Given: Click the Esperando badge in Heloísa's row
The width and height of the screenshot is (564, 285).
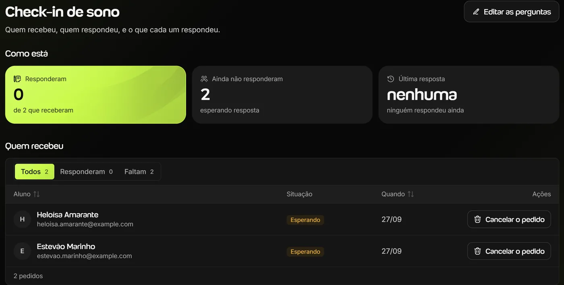Looking at the screenshot, I should [305, 220].
